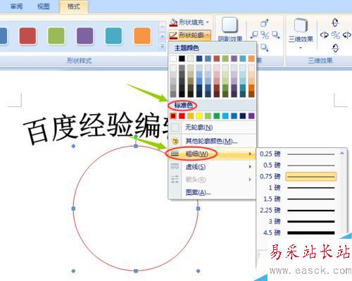Pick dark red standard color swatch
352x281 pixels.
tap(173, 115)
